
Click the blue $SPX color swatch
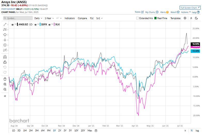40,24
